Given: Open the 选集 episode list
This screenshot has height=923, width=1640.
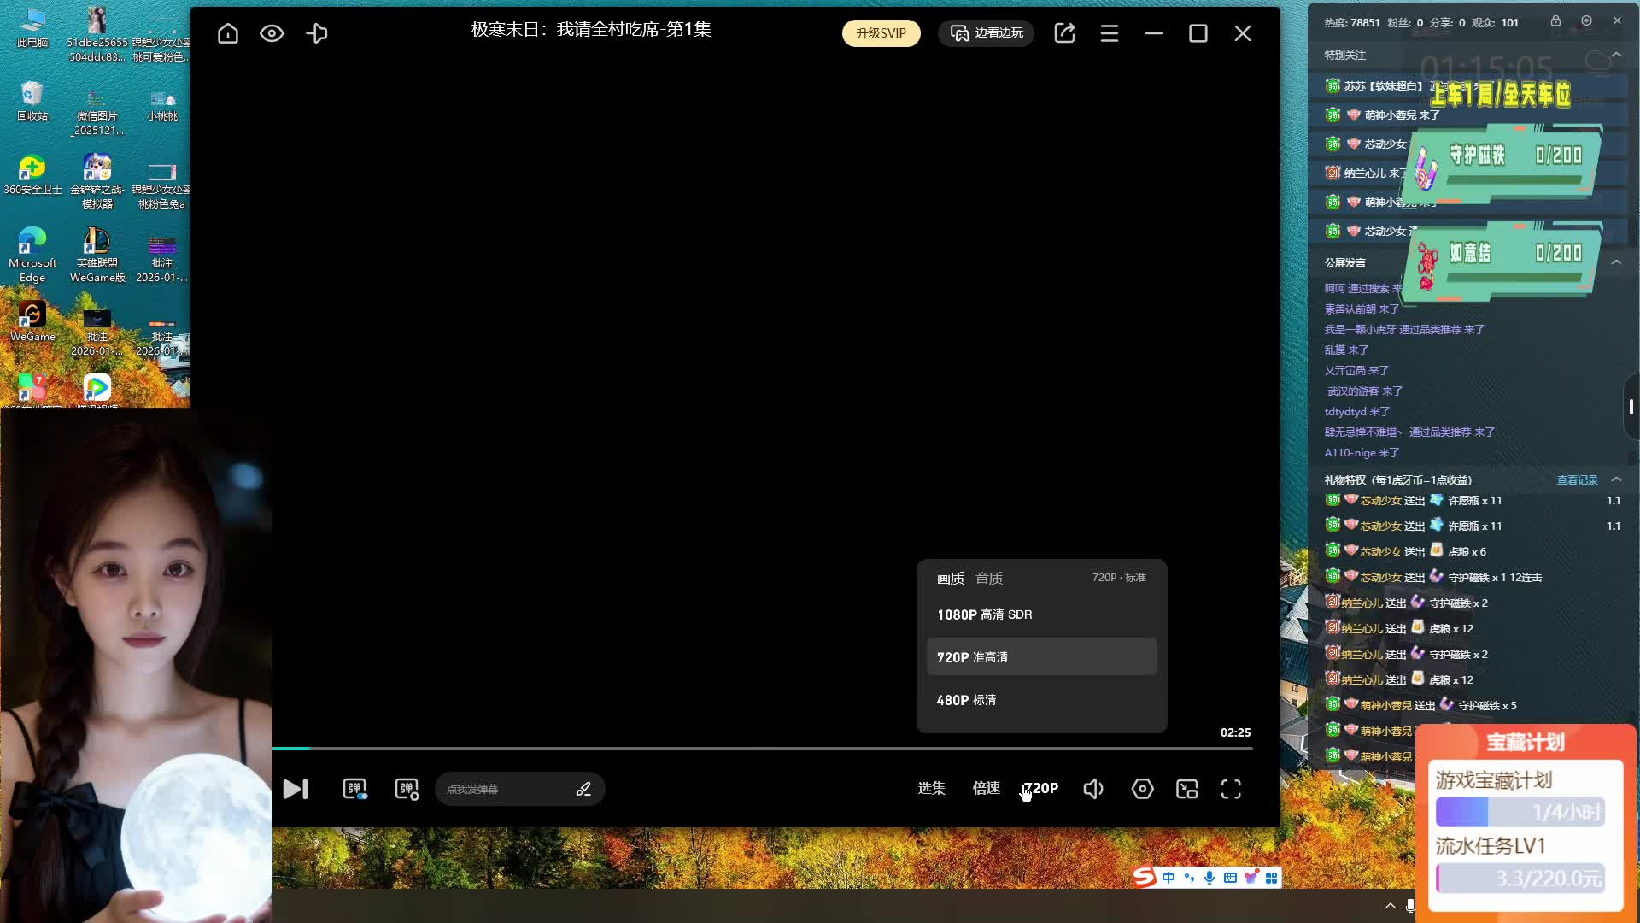Looking at the screenshot, I should pos(931,788).
